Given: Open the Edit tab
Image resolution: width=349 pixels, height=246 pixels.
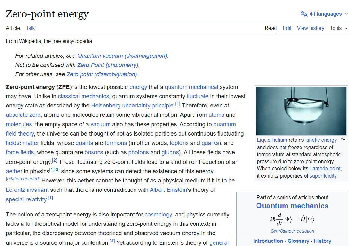Looking at the screenshot, I should pyautogui.click(x=287, y=28).
